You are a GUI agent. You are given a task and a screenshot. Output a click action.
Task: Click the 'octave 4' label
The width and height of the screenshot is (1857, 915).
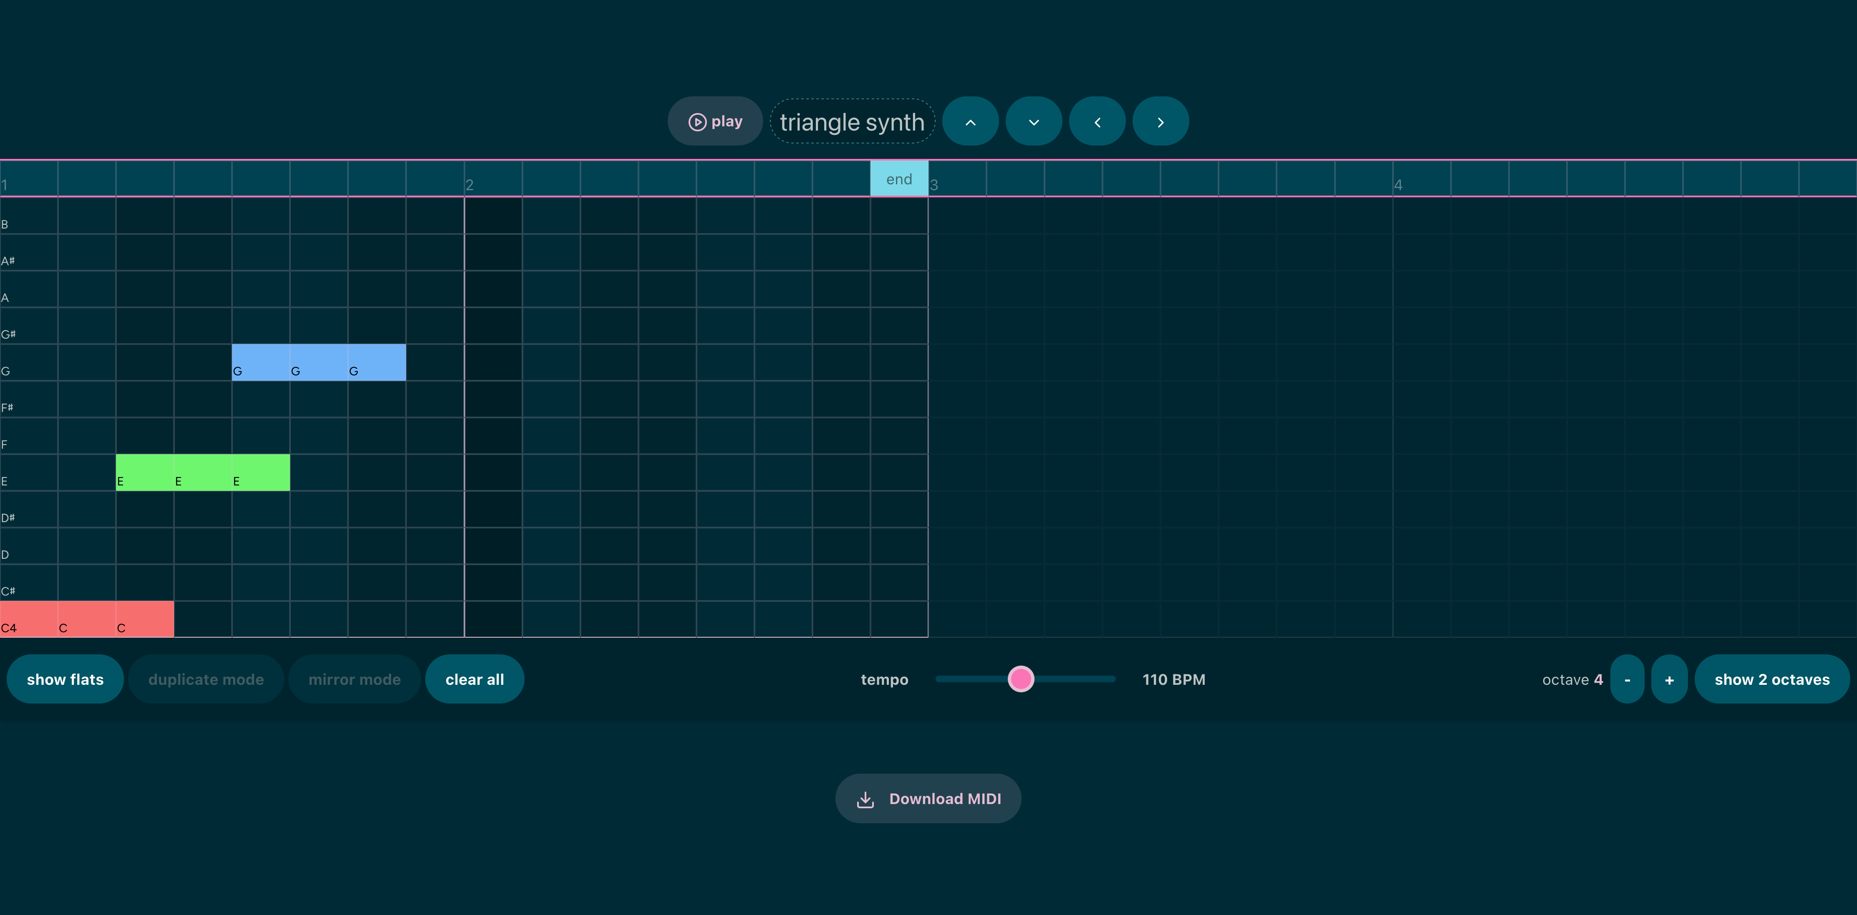click(x=1572, y=679)
